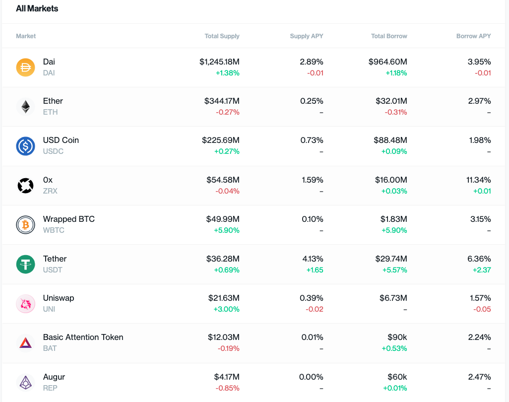
Task: Click the All Markets heading
Action: tap(37, 8)
